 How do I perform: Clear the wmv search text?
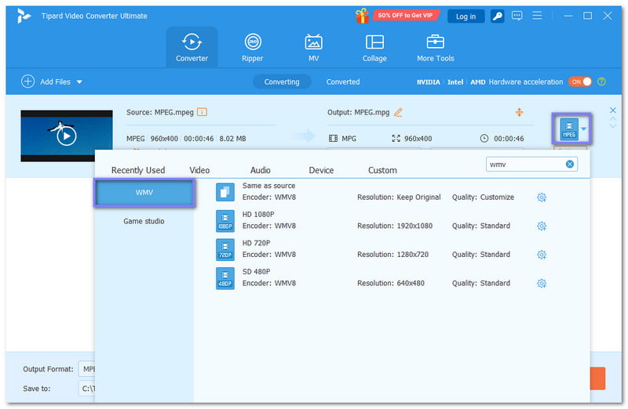click(x=570, y=165)
